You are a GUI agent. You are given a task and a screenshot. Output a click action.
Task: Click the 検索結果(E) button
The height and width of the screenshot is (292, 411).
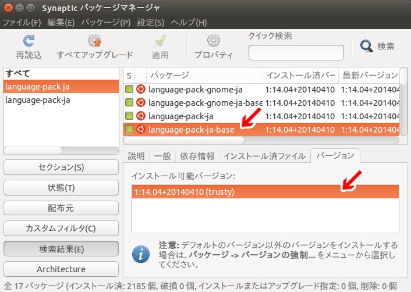pyautogui.click(x=61, y=249)
